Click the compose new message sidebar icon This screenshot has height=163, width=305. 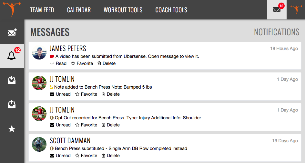(x=12, y=32)
